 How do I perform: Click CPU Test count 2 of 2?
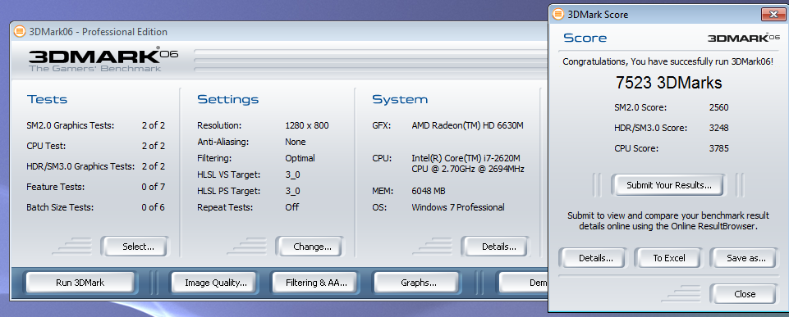click(153, 146)
